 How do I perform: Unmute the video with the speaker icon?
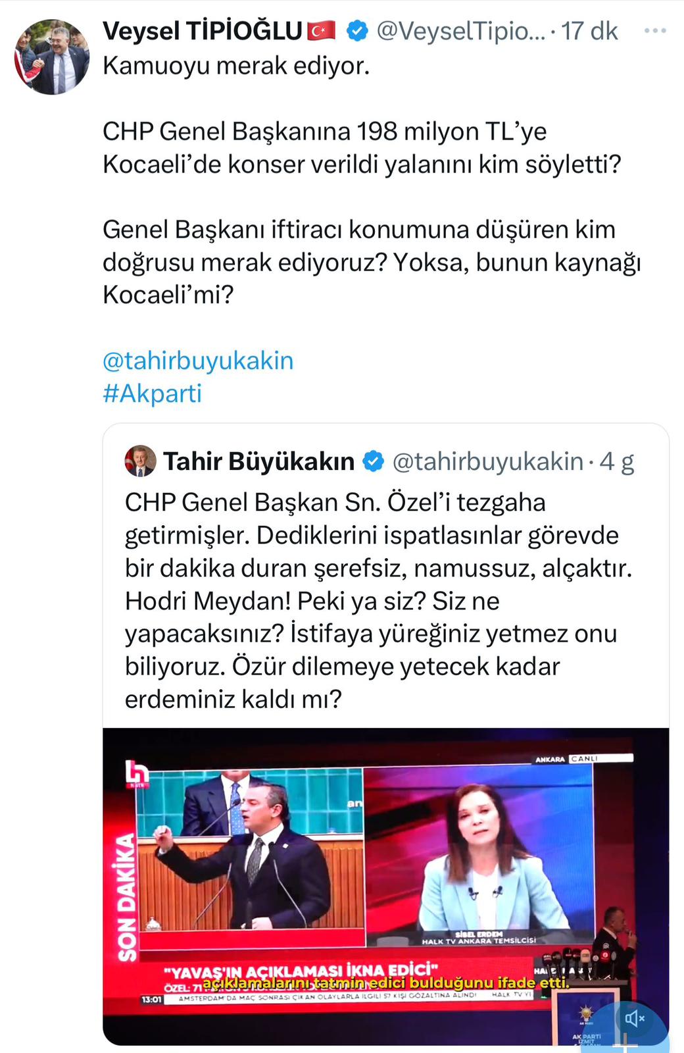(634, 1018)
